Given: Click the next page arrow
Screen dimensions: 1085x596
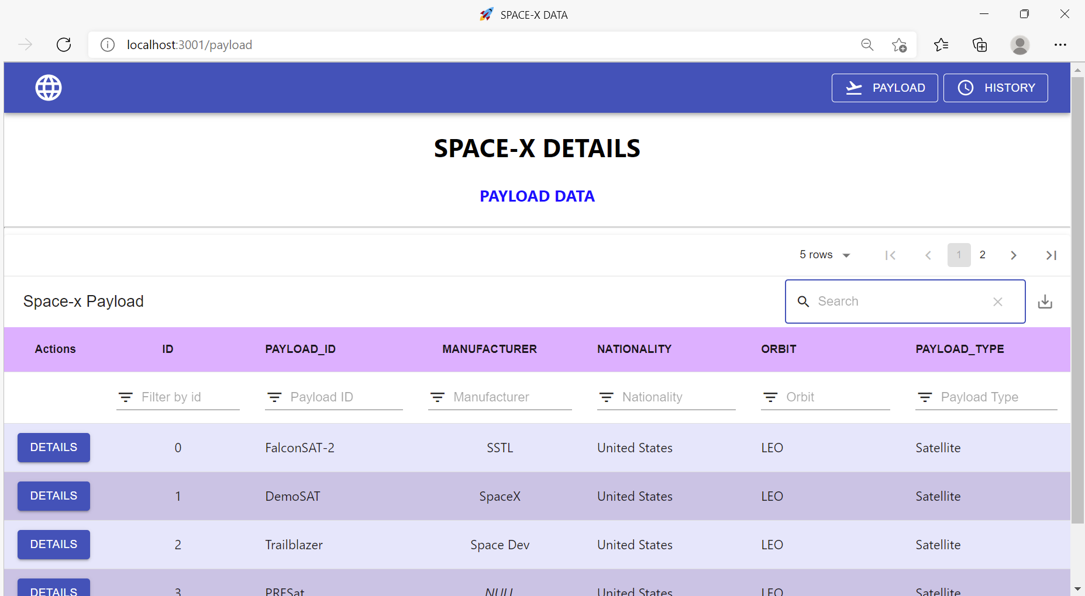Looking at the screenshot, I should pos(1013,255).
